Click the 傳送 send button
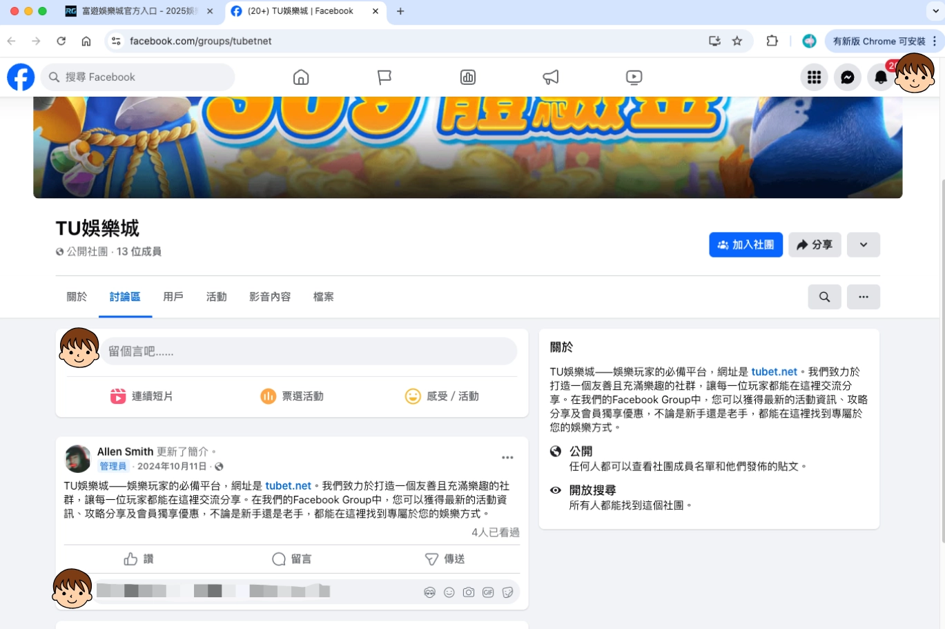945x629 pixels. [x=445, y=559]
